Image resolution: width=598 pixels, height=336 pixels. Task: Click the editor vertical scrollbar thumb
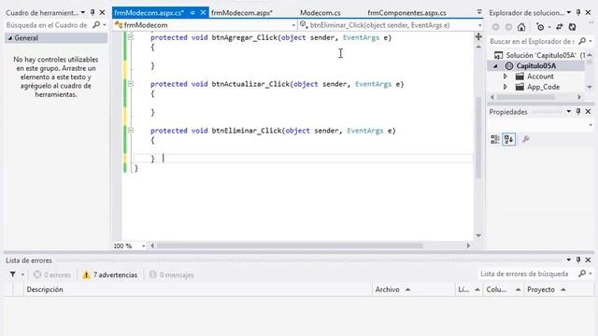point(478,137)
